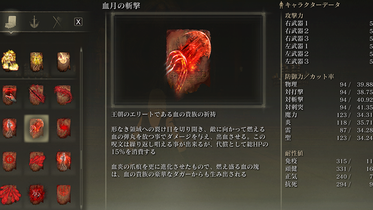Viewport: 373px width, 210px height.
Task: Select the red circle sigil incantation
Action: point(9,161)
